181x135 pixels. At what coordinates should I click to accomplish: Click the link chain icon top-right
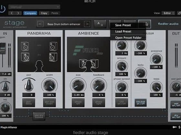coord(179,13)
